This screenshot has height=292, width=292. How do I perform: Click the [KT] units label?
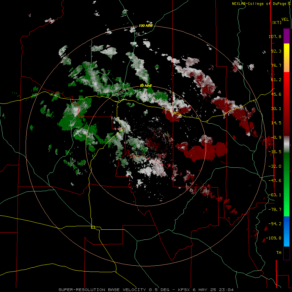277,22
